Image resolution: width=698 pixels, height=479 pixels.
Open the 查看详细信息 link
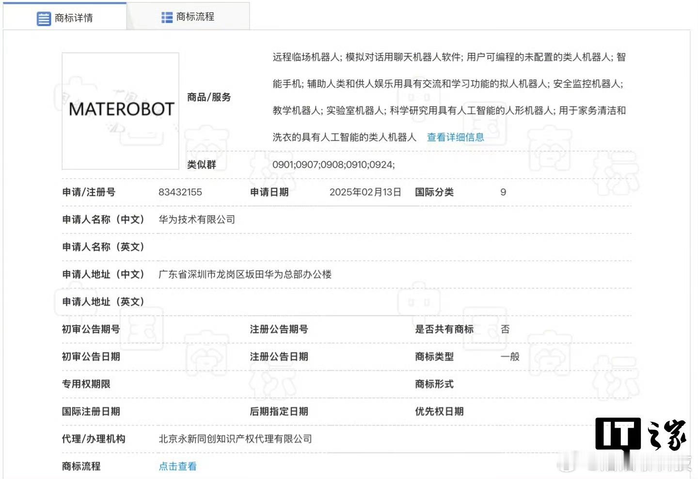coord(455,137)
